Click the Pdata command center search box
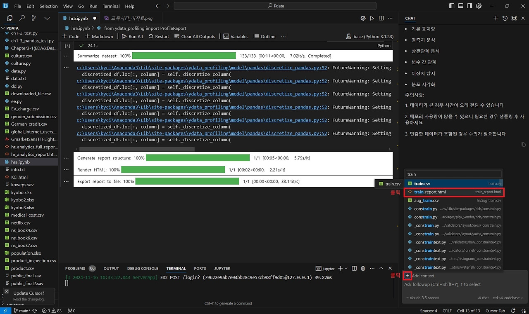This screenshot has width=529, height=314. [x=275, y=6]
